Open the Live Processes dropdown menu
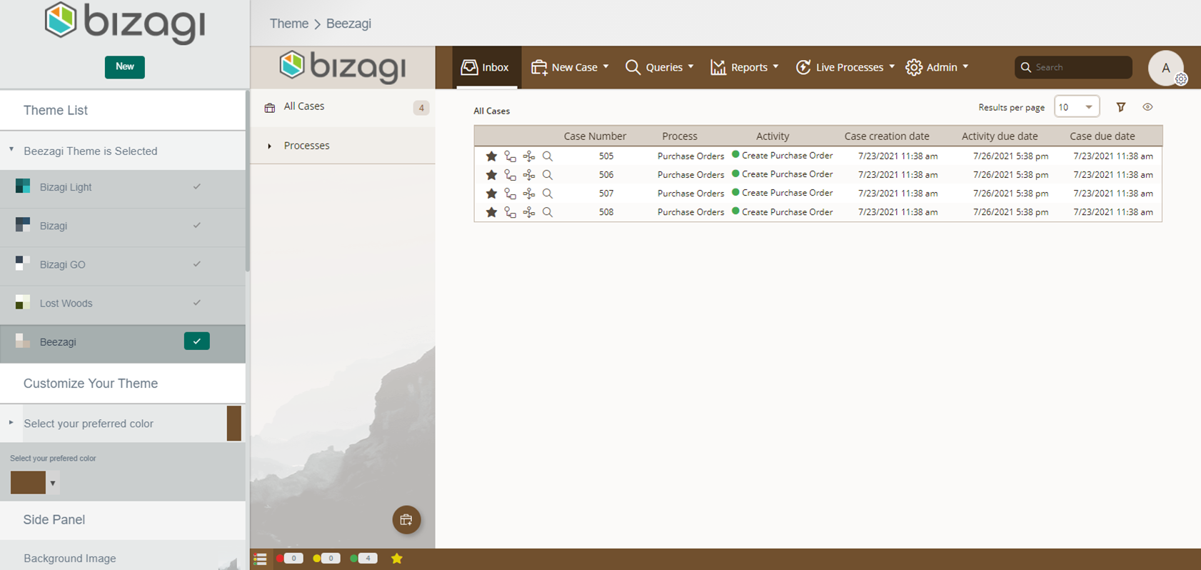Viewport: 1201px width, 570px height. click(845, 67)
